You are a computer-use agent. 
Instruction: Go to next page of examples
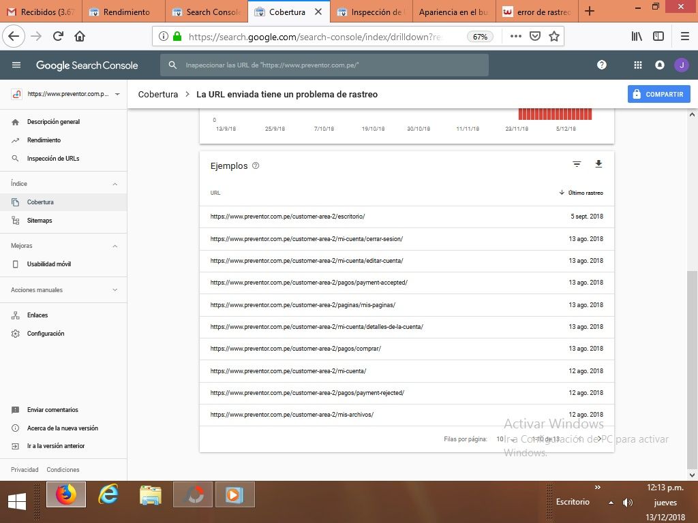click(x=600, y=439)
